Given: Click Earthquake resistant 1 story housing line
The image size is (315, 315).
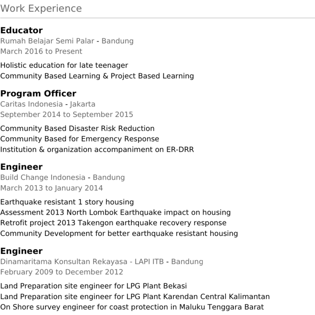Looking at the screenshot, I should click(x=67, y=202).
